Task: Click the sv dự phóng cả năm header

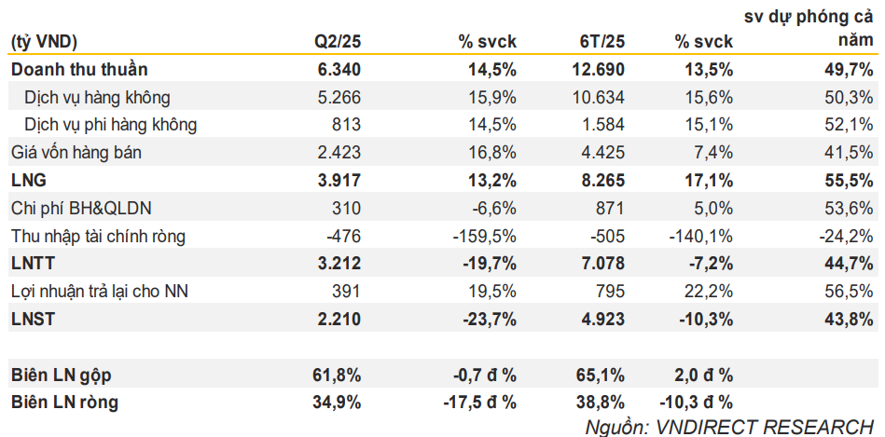Action: coord(808,28)
